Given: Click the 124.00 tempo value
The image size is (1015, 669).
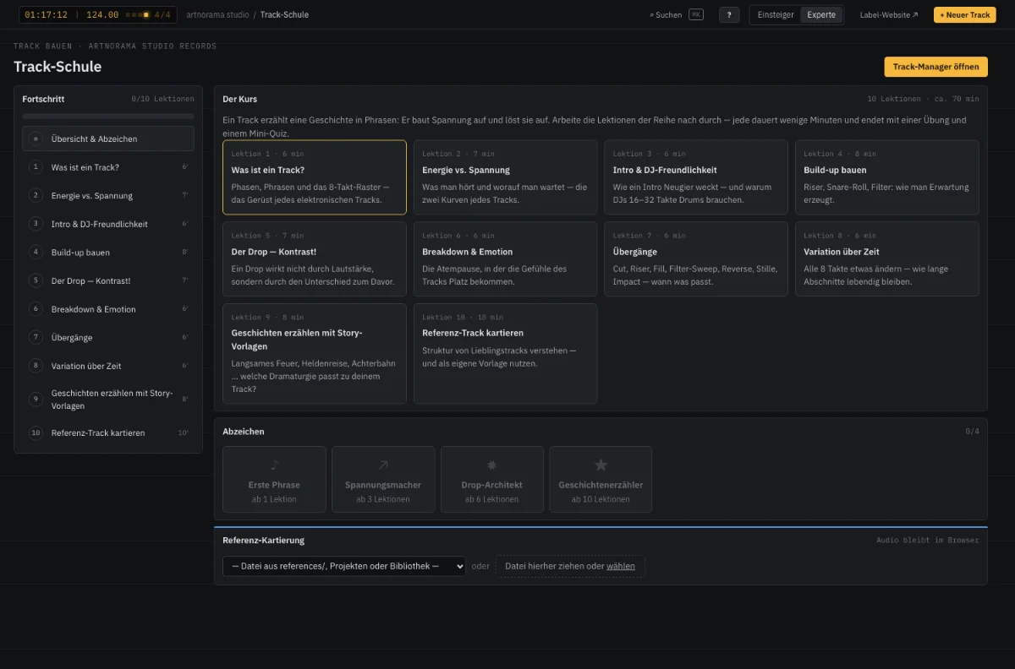Looking at the screenshot, I should (102, 14).
